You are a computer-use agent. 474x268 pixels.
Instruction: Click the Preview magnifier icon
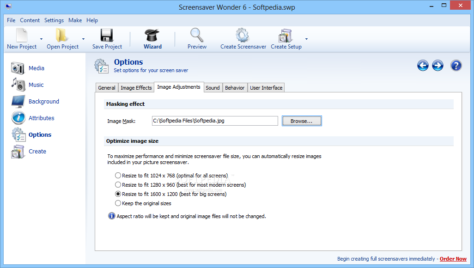coord(197,35)
